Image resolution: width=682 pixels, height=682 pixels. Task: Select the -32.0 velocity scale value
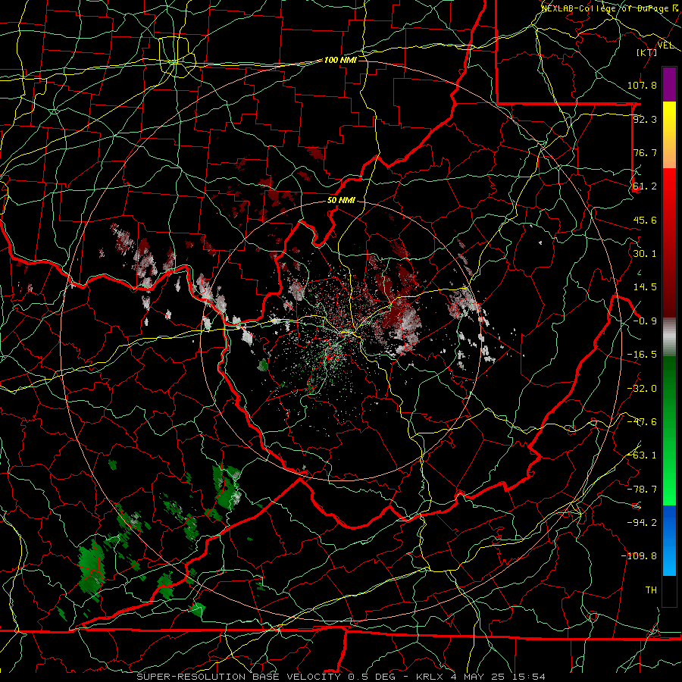pos(642,389)
